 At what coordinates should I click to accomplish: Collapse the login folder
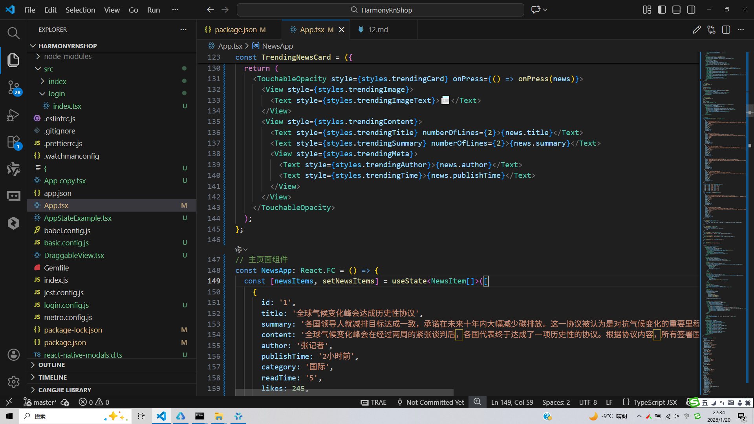tap(57, 93)
